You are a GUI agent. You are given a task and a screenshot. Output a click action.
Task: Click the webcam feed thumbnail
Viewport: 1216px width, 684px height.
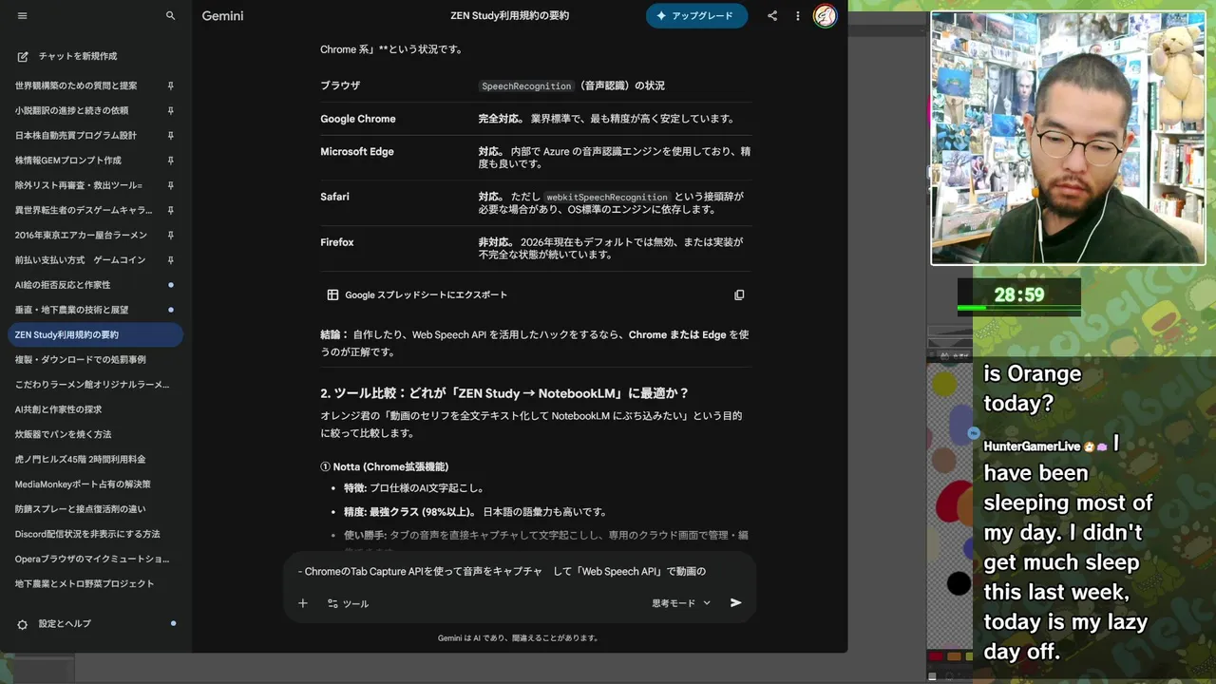pyautogui.click(x=1068, y=139)
